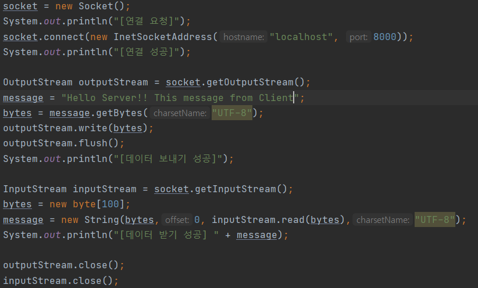The image size is (478, 288).
Task: Click getInputStream() method call
Action: pos(241,189)
